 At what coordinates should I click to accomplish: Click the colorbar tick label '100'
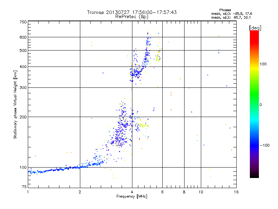click(263, 64)
